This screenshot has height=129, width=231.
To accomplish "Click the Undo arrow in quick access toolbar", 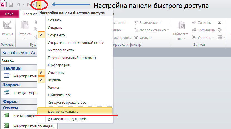I will pyautogui.click(x=19, y=5).
